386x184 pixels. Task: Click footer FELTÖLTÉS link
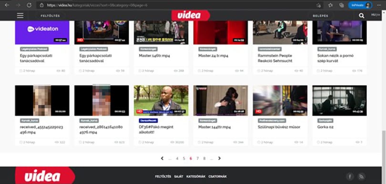[163, 176]
